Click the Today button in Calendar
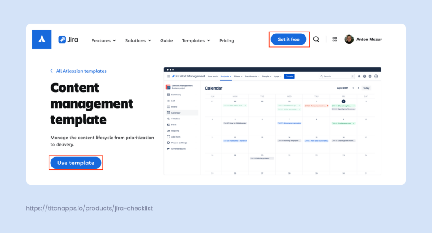Screen dimensions: 432x233 coord(366,88)
